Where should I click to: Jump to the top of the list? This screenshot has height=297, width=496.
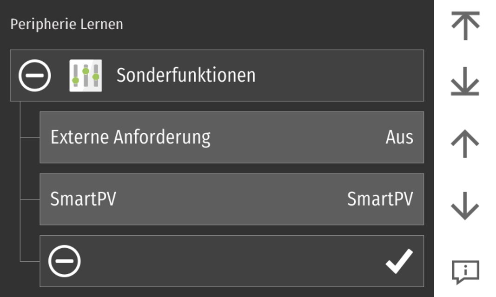pos(464,25)
